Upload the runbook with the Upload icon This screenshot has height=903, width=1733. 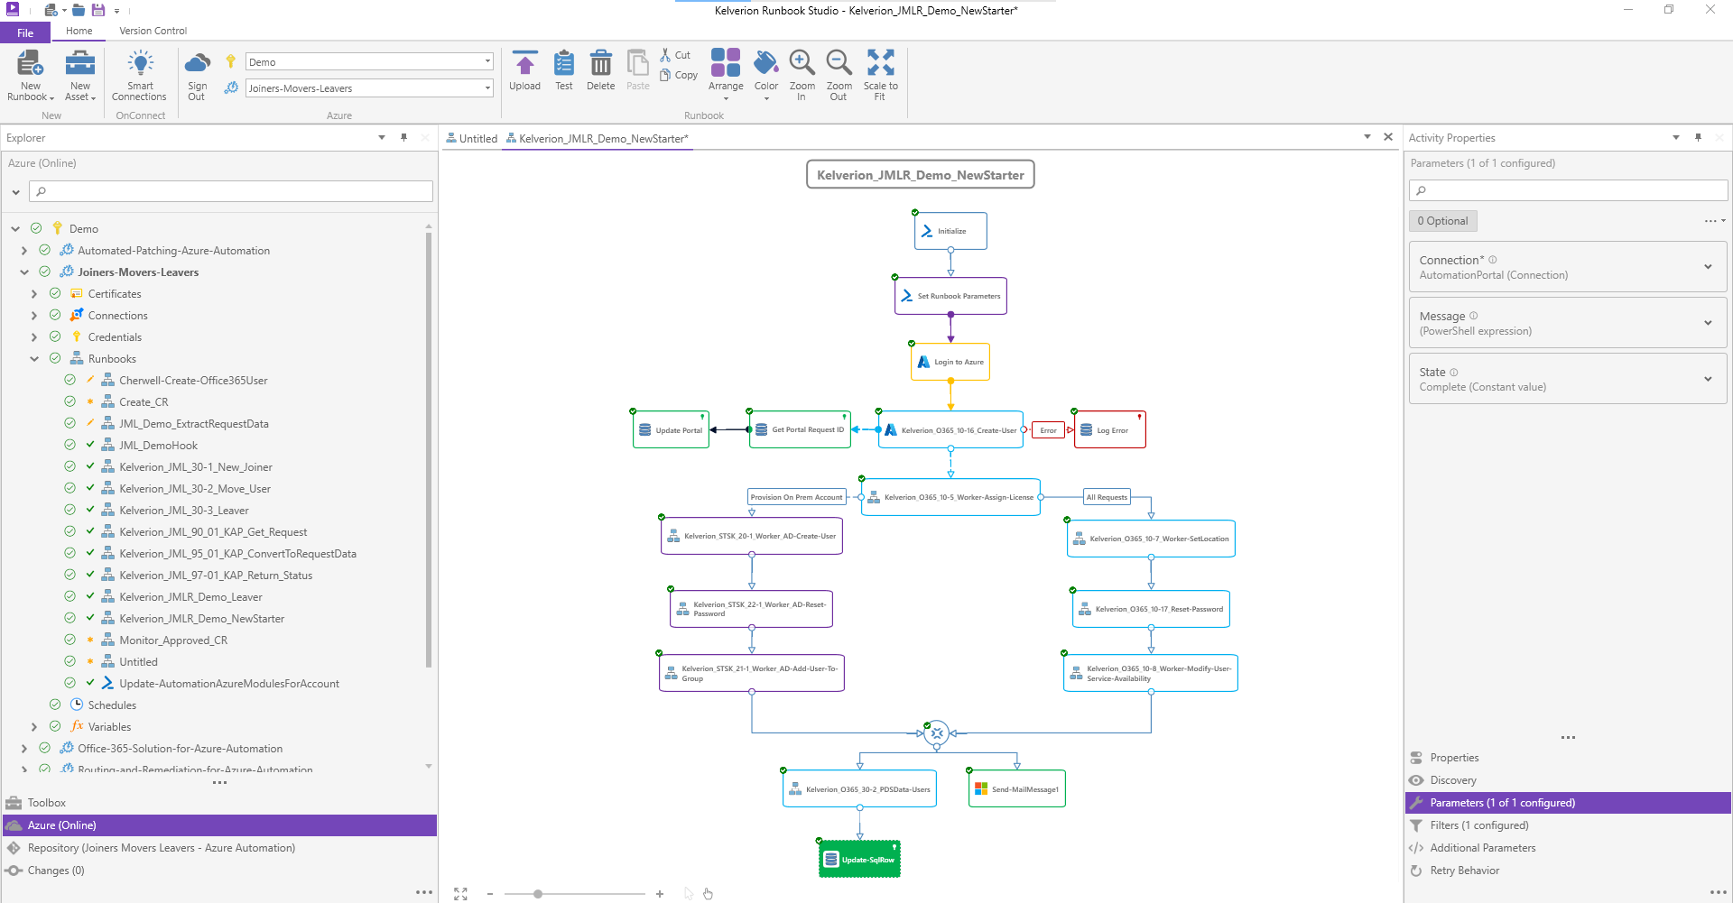524,64
